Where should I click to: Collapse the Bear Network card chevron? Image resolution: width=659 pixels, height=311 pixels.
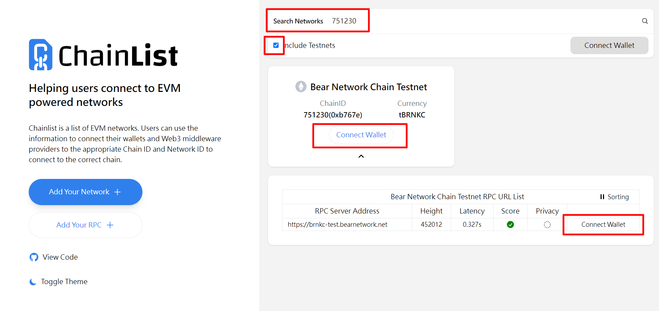pos(361,156)
